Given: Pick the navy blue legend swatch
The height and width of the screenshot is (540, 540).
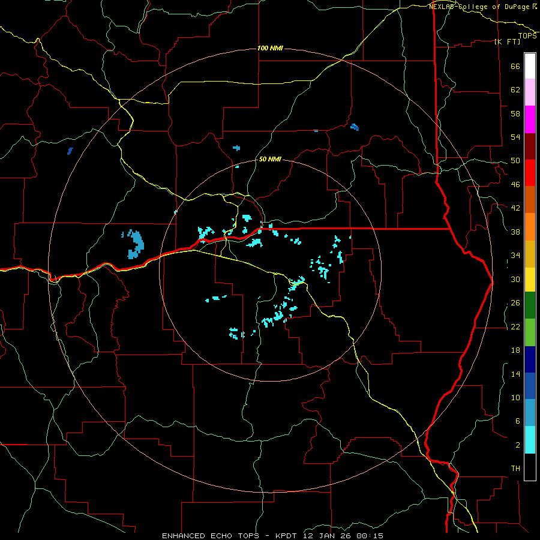Looking at the screenshot, I should (530, 359).
